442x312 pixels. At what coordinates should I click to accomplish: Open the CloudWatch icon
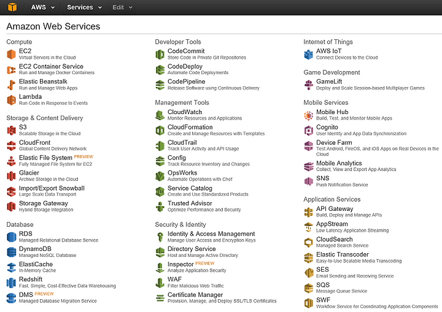[160, 115]
